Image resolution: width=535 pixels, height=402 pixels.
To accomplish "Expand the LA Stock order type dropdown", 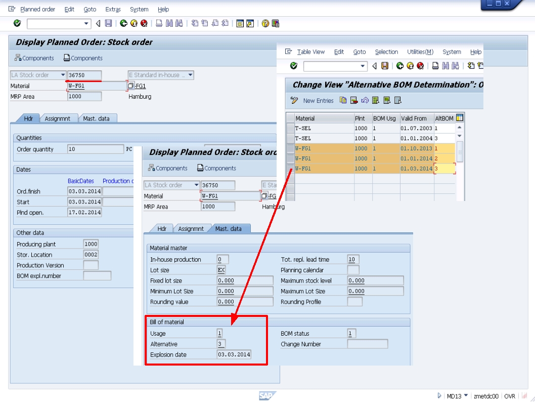I will click(x=63, y=74).
